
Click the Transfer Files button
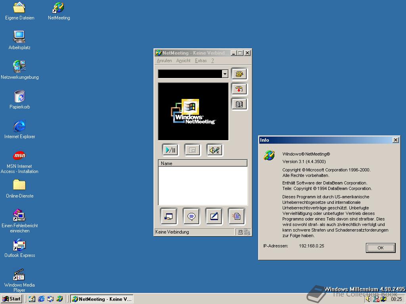point(236,216)
